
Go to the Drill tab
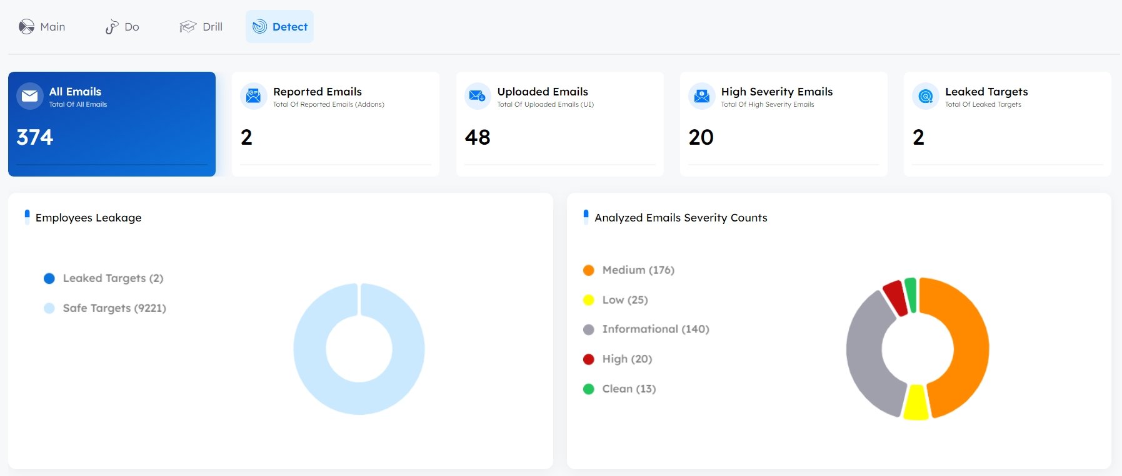[x=201, y=27]
